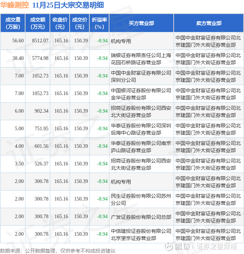Click the 成交价(元) column header
The width and height of the screenshot is (244, 254).
click(80, 23)
